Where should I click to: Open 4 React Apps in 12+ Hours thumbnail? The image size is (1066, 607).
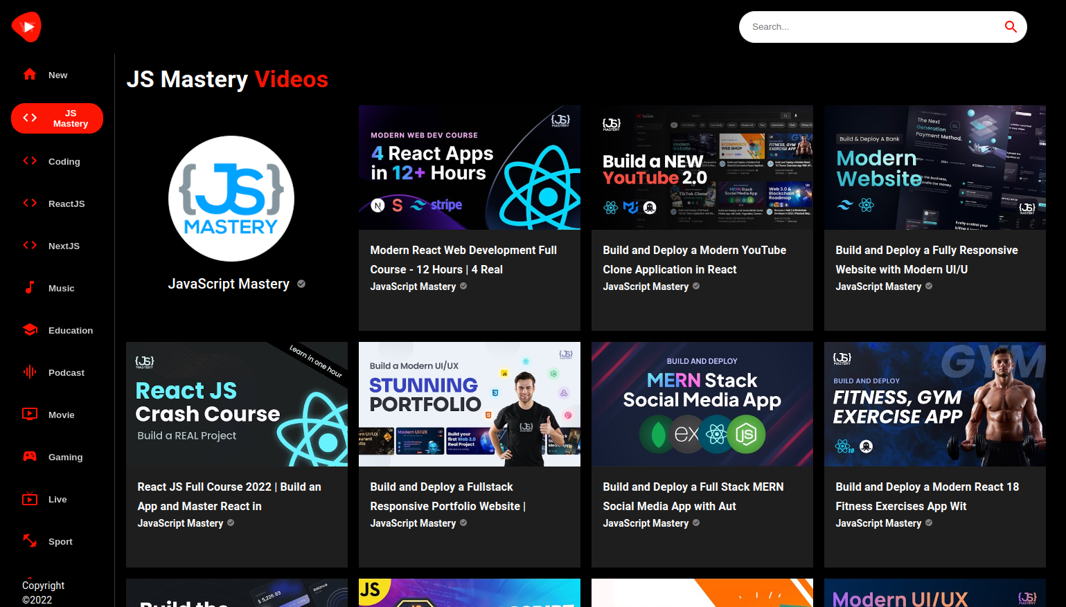tap(470, 167)
